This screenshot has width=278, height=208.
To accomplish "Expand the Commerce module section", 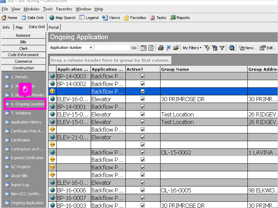I will coord(23,61).
